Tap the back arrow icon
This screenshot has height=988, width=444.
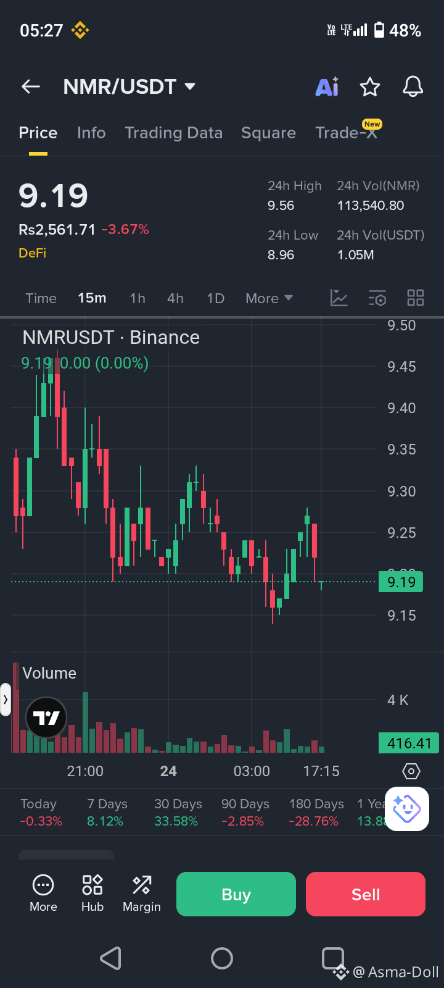(x=31, y=87)
